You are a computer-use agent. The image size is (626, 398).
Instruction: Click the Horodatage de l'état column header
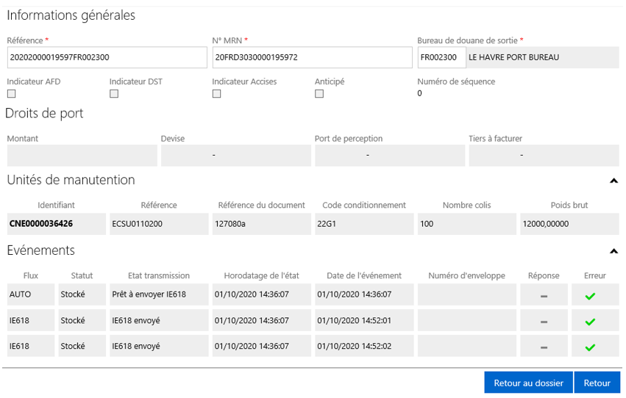click(261, 275)
